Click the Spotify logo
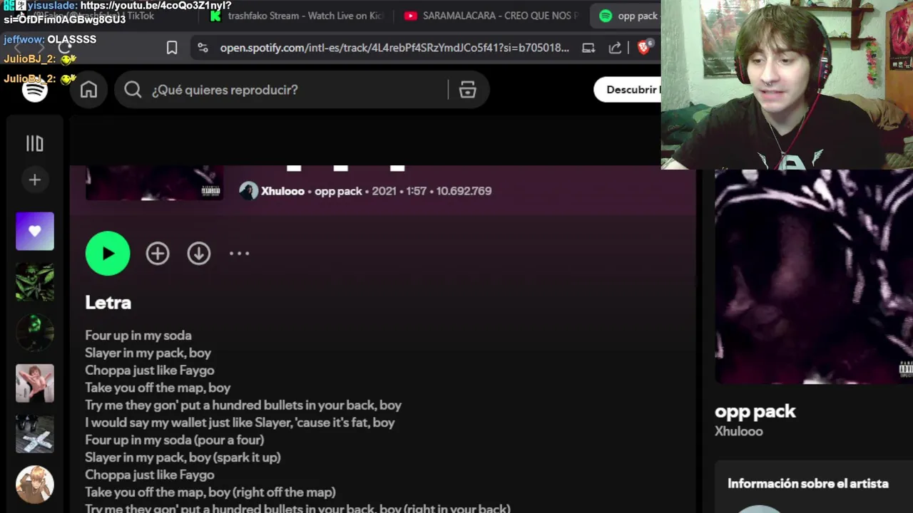Viewport: 913px width, 513px height. [35, 90]
